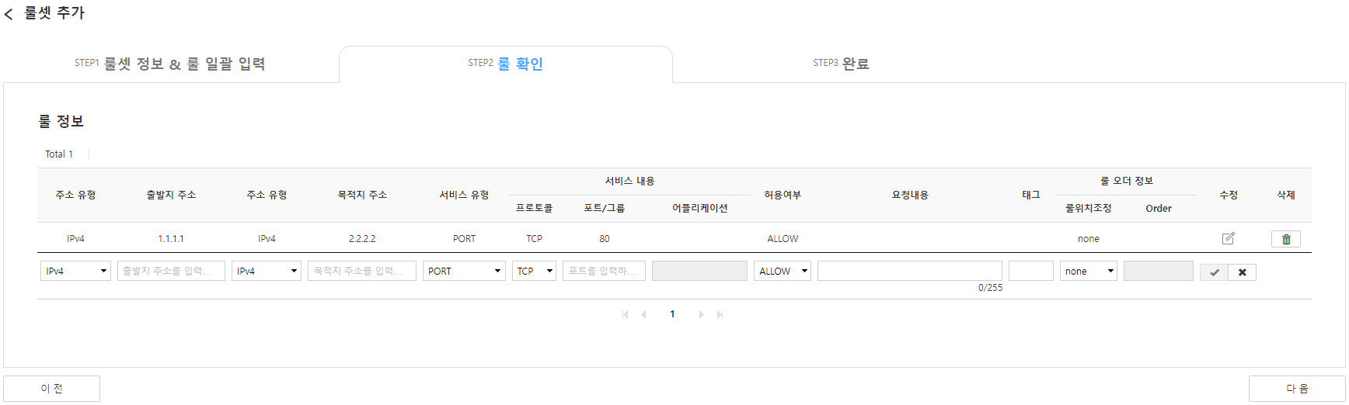The height and width of the screenshot is (405, 1349).
Task: Focus the 출발지 주소 input field
Action: tap(171, 271)
